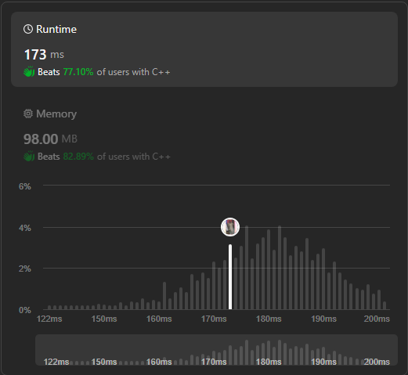408x375 pixels.
Task: Click the 0% y-axis label
Action: (25, 310)
